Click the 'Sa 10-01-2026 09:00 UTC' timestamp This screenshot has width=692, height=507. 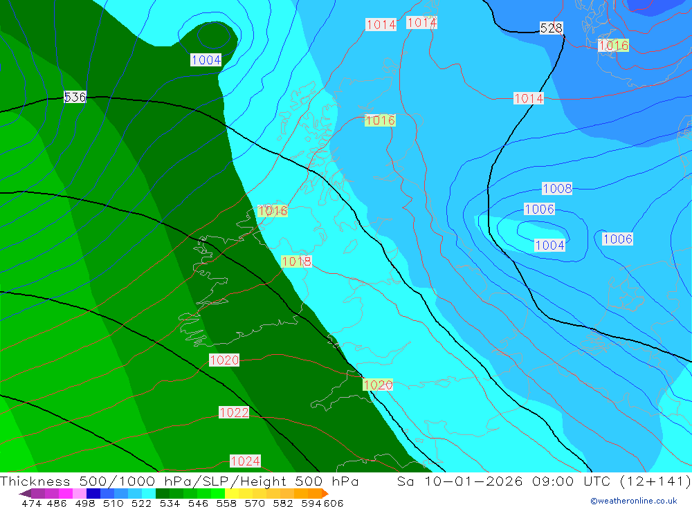(504, 481)
